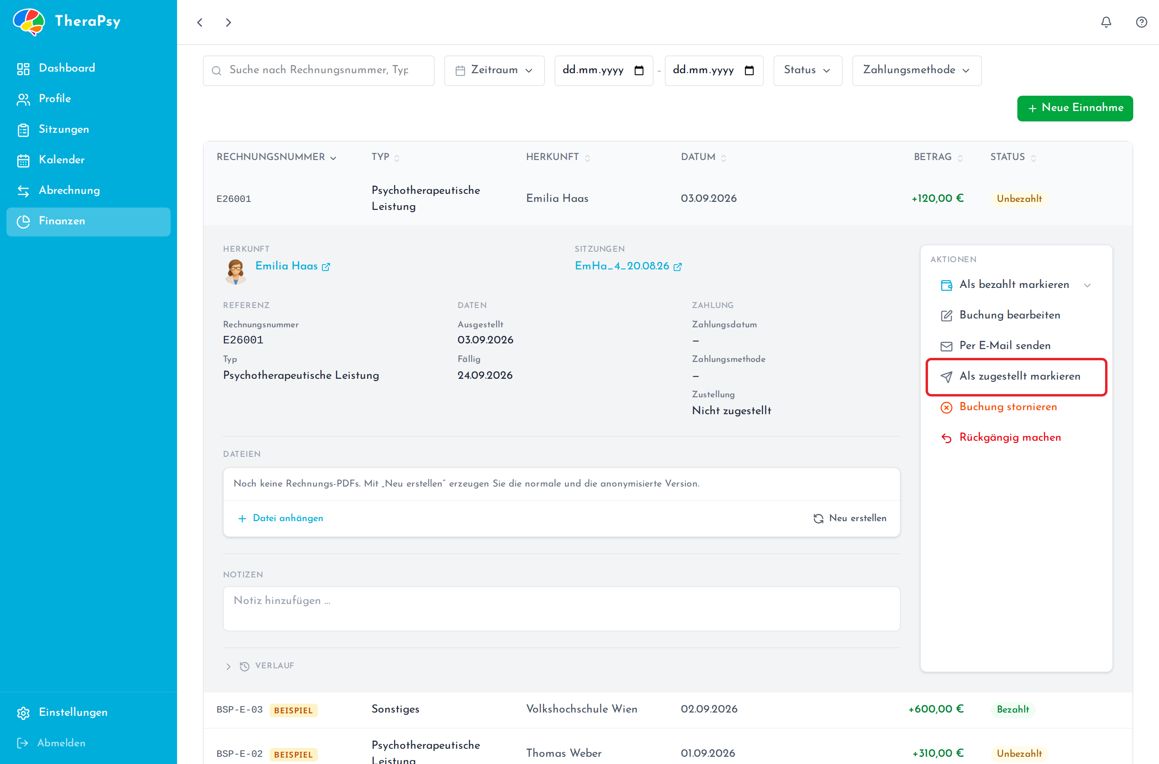Open the Zeitraum dropdown
Image resolution: width=1159 pixels, height=764 pixels.
494,71
